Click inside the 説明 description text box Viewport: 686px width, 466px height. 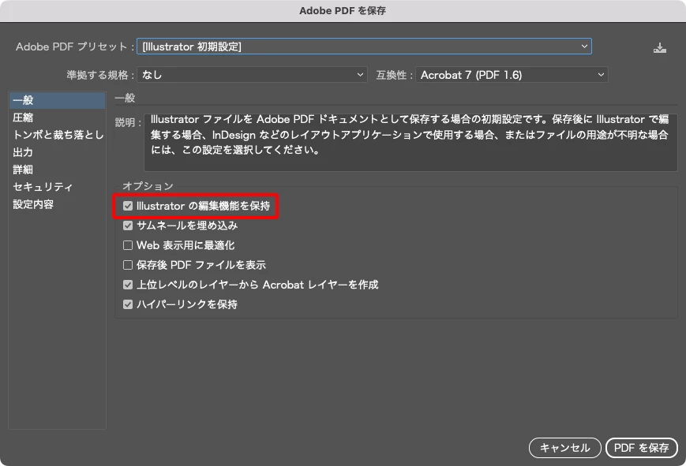tap(410, 142)
